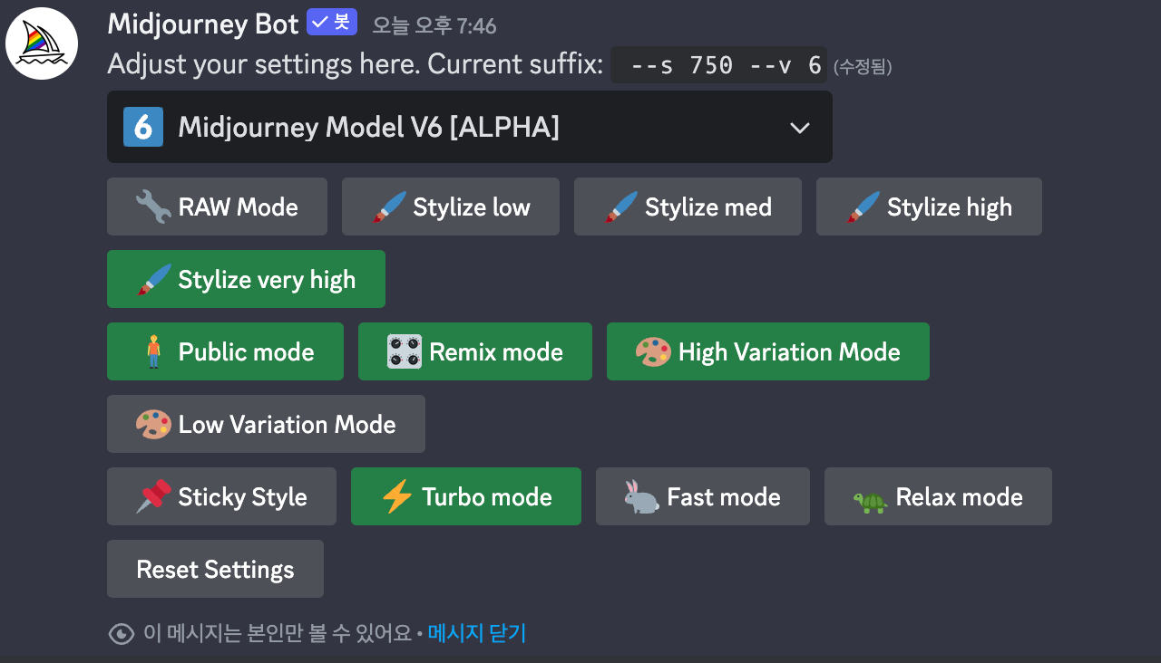Enable Sticky Style
1161x663 pixels.
click(221, 496)
